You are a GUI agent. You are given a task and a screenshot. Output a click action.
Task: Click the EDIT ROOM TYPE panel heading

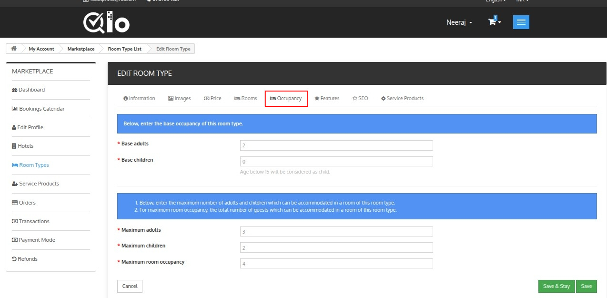(x=144, y=73)
